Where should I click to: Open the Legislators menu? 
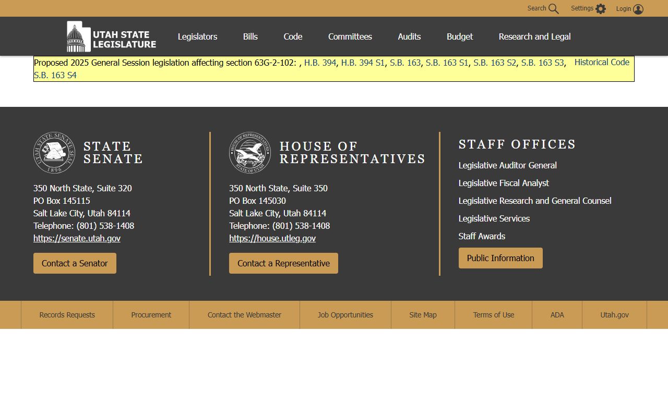click(x=197, y=36)
